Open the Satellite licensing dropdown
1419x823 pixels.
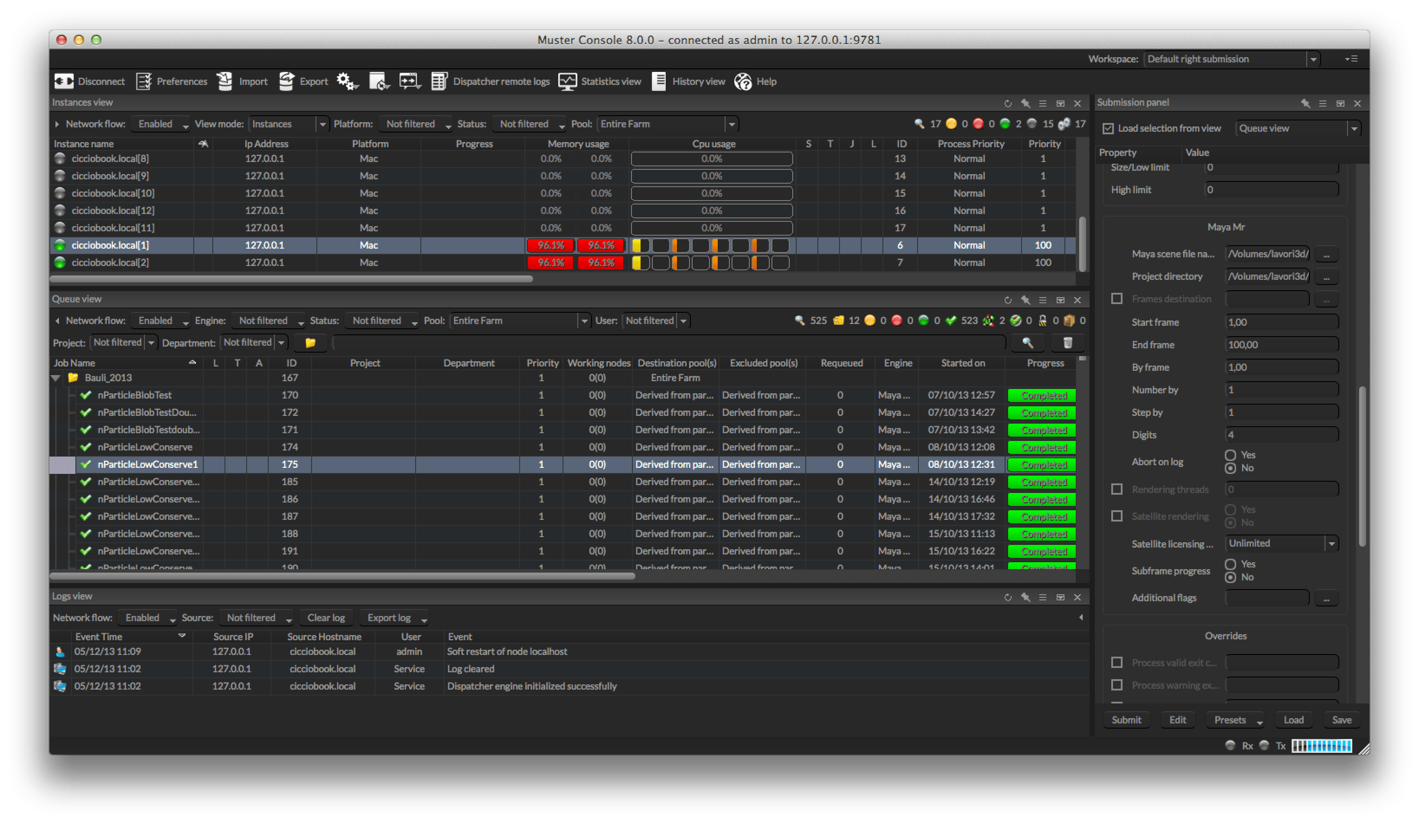1282,543
